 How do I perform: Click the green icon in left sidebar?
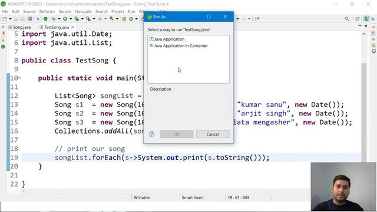[3, 47]
